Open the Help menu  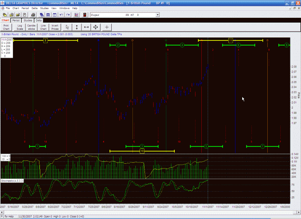75,8
